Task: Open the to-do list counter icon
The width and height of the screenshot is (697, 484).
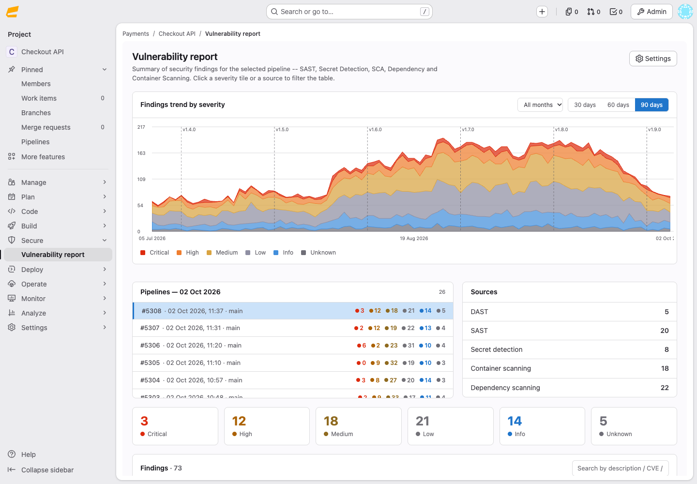Action: point(616,12)
